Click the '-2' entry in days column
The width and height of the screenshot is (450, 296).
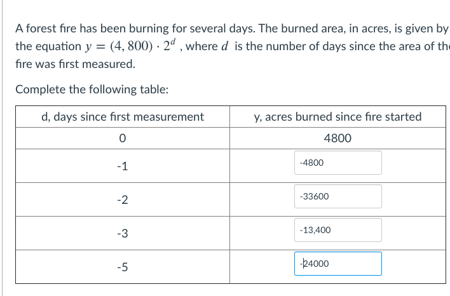point(122,199)
